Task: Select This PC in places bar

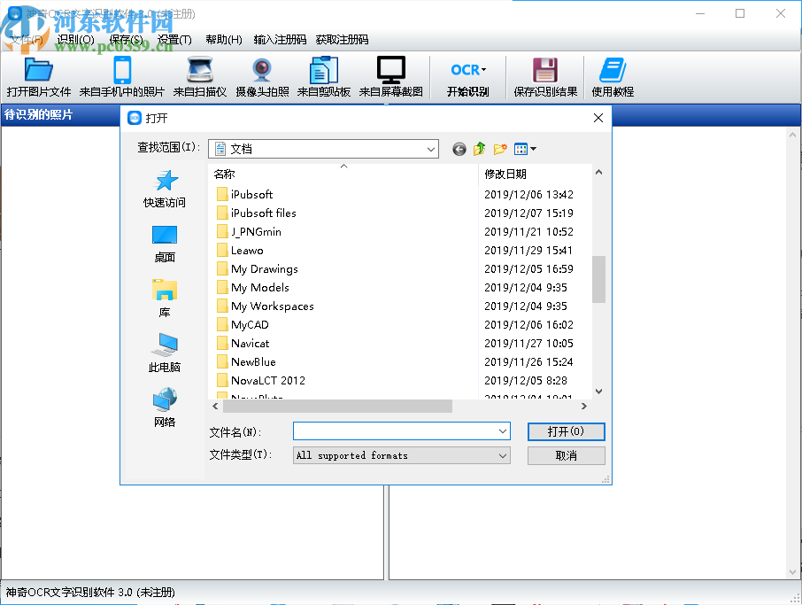Action: click(x=164, y=353)
